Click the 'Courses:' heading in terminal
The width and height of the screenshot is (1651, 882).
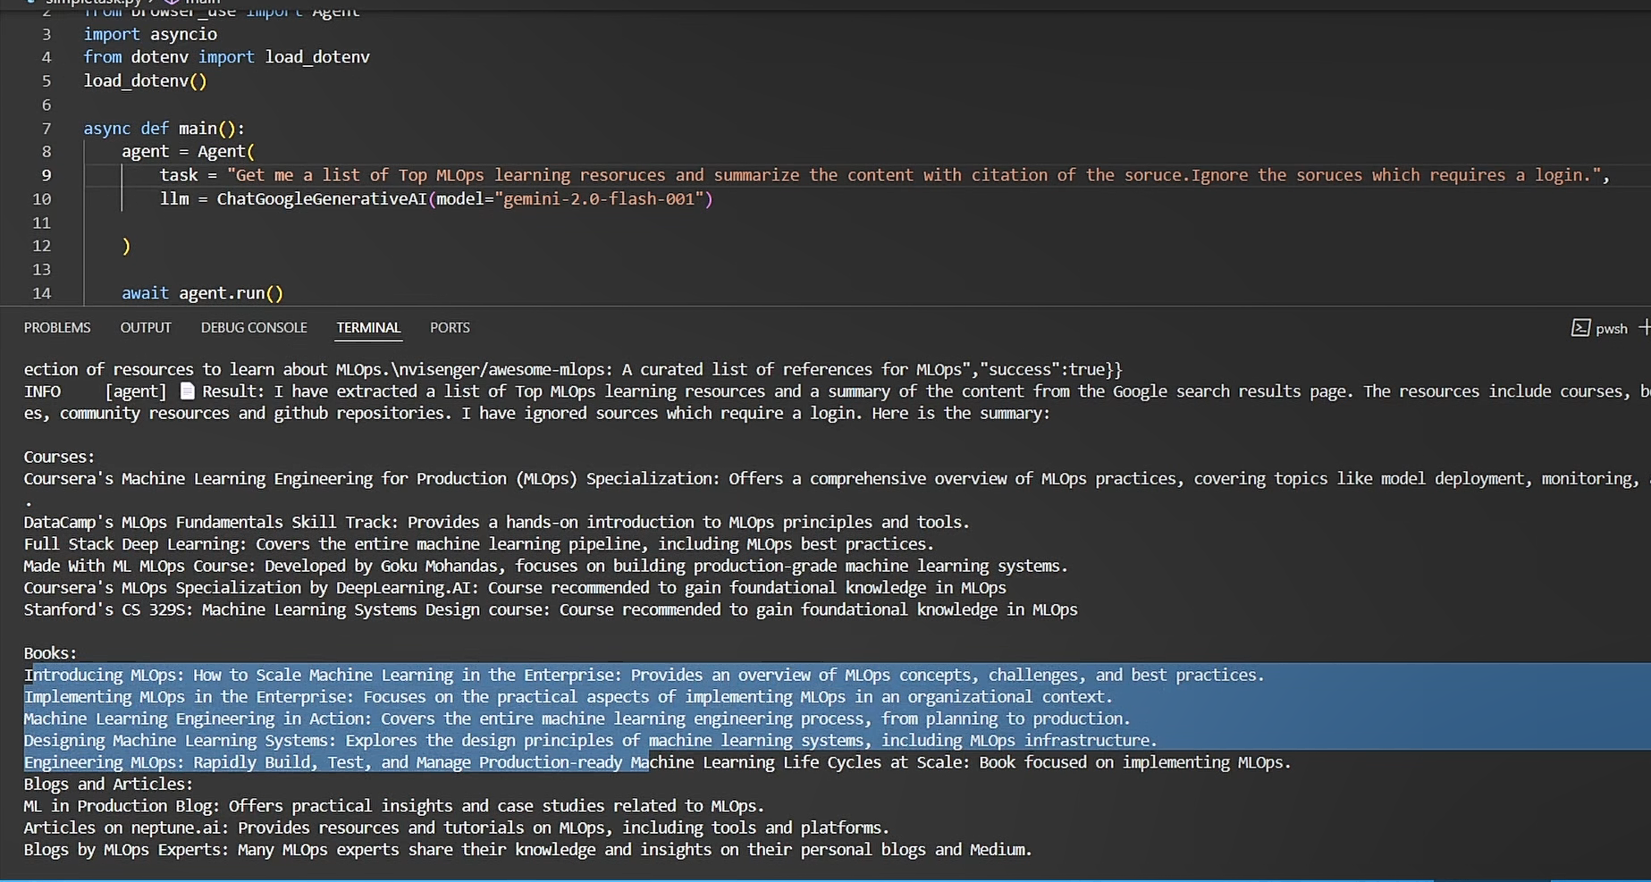point(59,457)
